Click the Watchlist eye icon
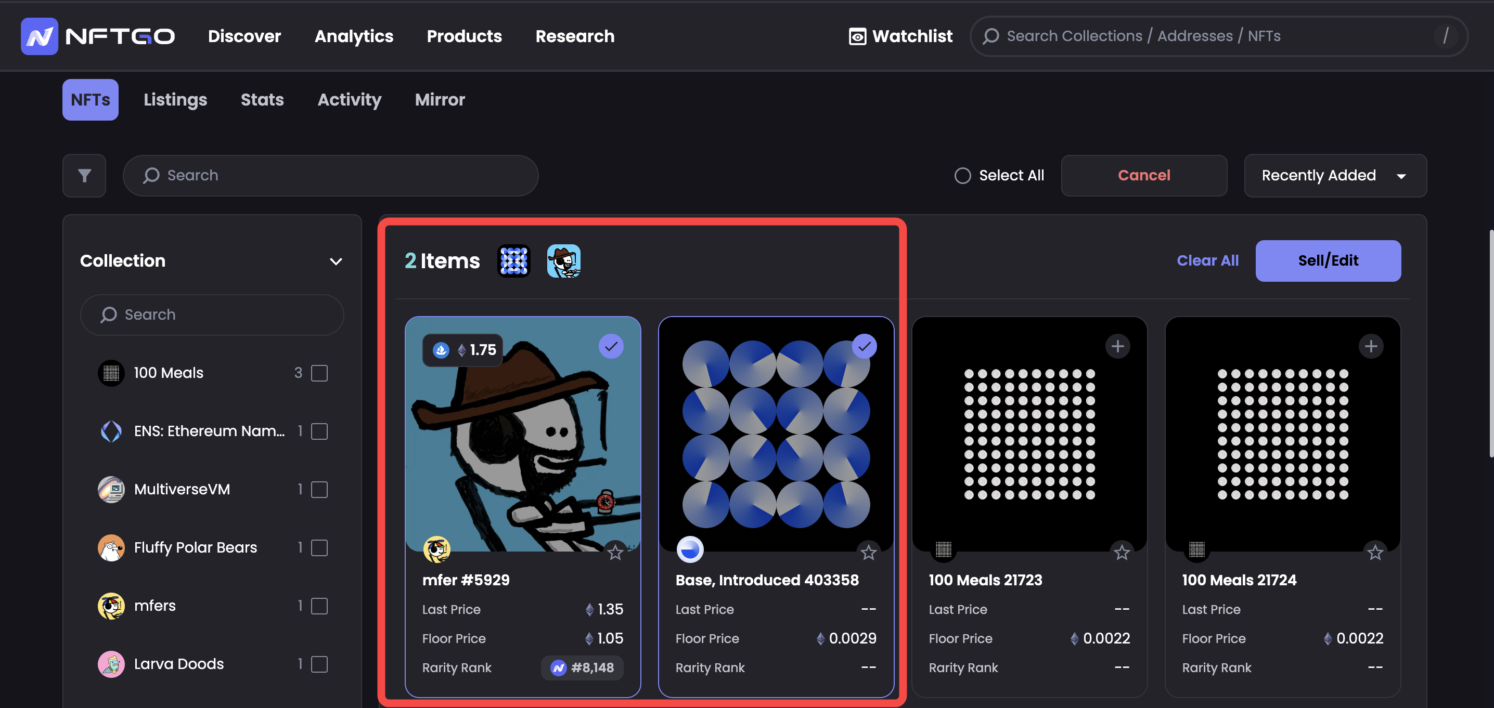The image size is (1494, 708). pos(857,36)
